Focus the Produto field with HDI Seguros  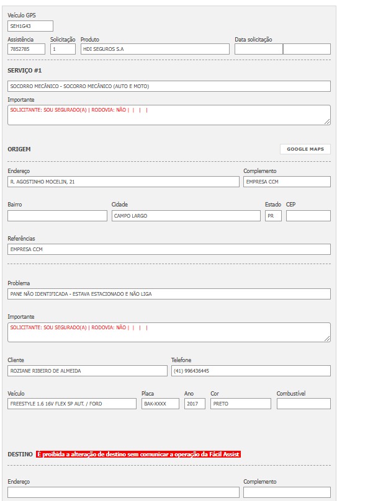click(155, 49)
